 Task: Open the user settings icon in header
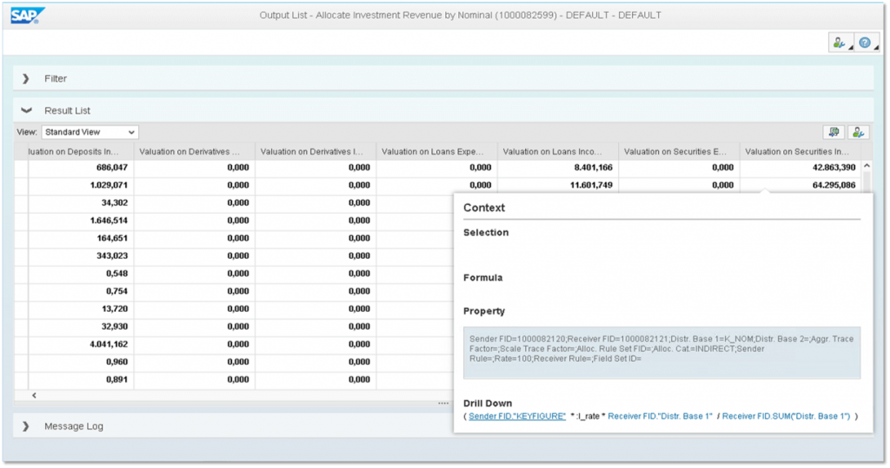click(x=839, y=43)
